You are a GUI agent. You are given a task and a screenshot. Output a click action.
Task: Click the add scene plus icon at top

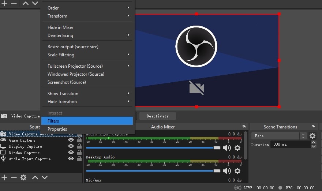(x=4, y=3)
